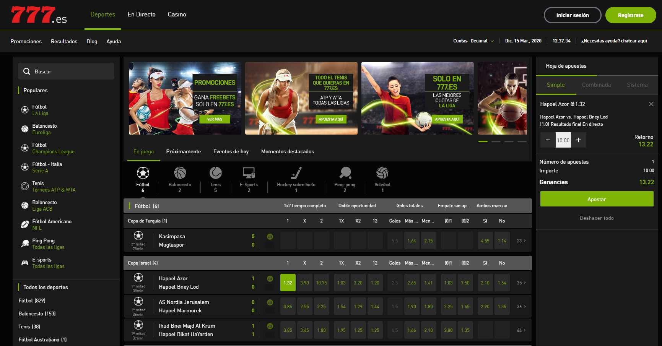Click the Liga ACB basketball icon
Image resolution: width=662 pixels, height=346 pixels.
pos(25,206)
